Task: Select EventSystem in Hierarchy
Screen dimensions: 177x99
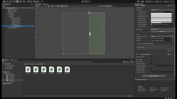Action: tap(14, 28)
